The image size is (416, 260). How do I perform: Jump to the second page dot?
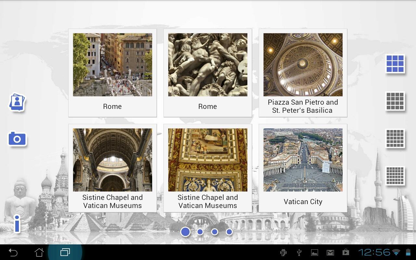point(200,232)
